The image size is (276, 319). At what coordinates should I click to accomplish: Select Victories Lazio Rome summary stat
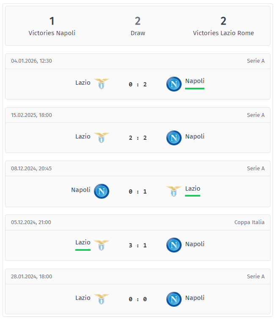coord(223,26)
